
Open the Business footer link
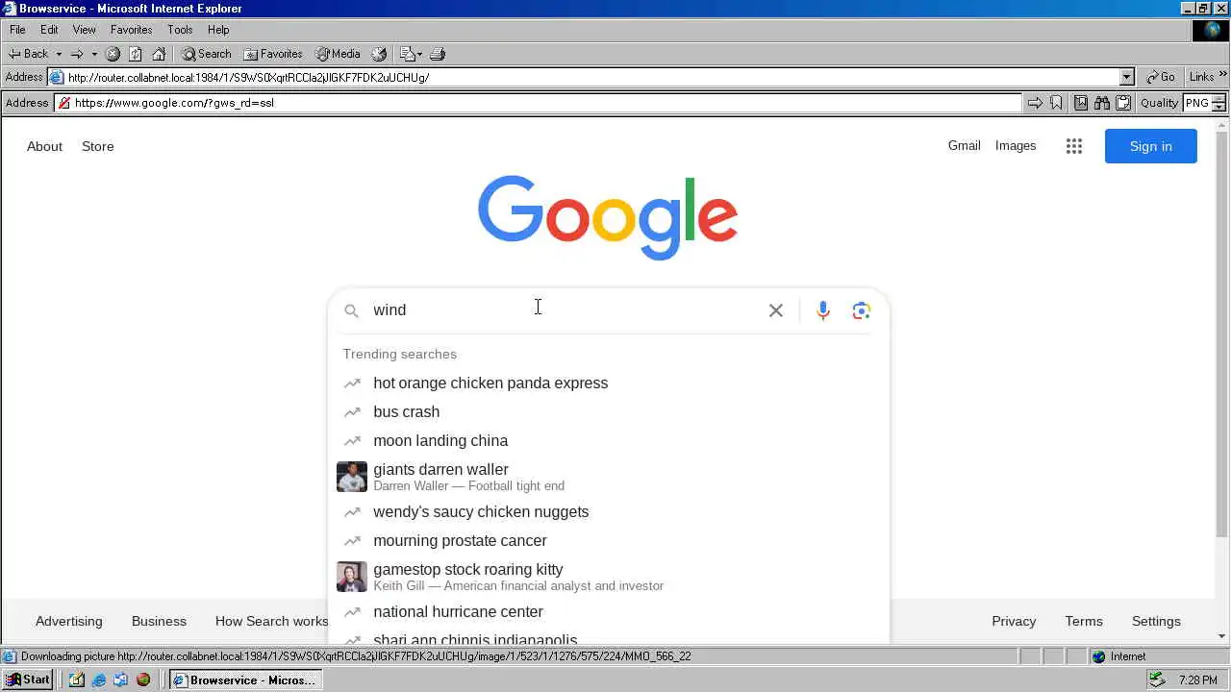coord(159,621)
